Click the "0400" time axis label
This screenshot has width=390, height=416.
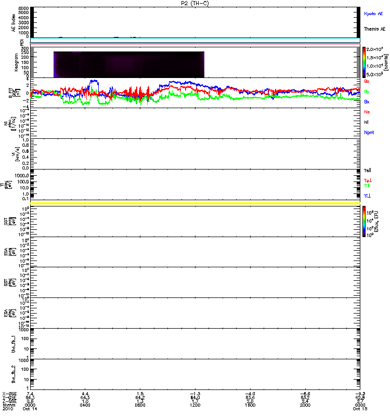pyautogui.click(x=85, y=405)
